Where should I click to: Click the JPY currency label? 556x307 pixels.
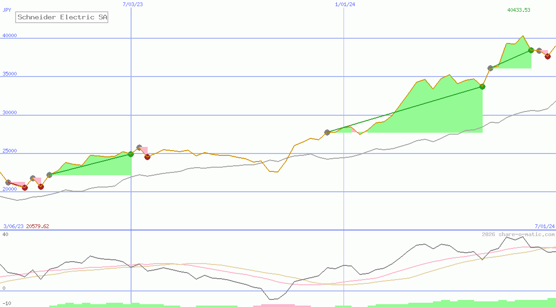click(x=7, y=10)
